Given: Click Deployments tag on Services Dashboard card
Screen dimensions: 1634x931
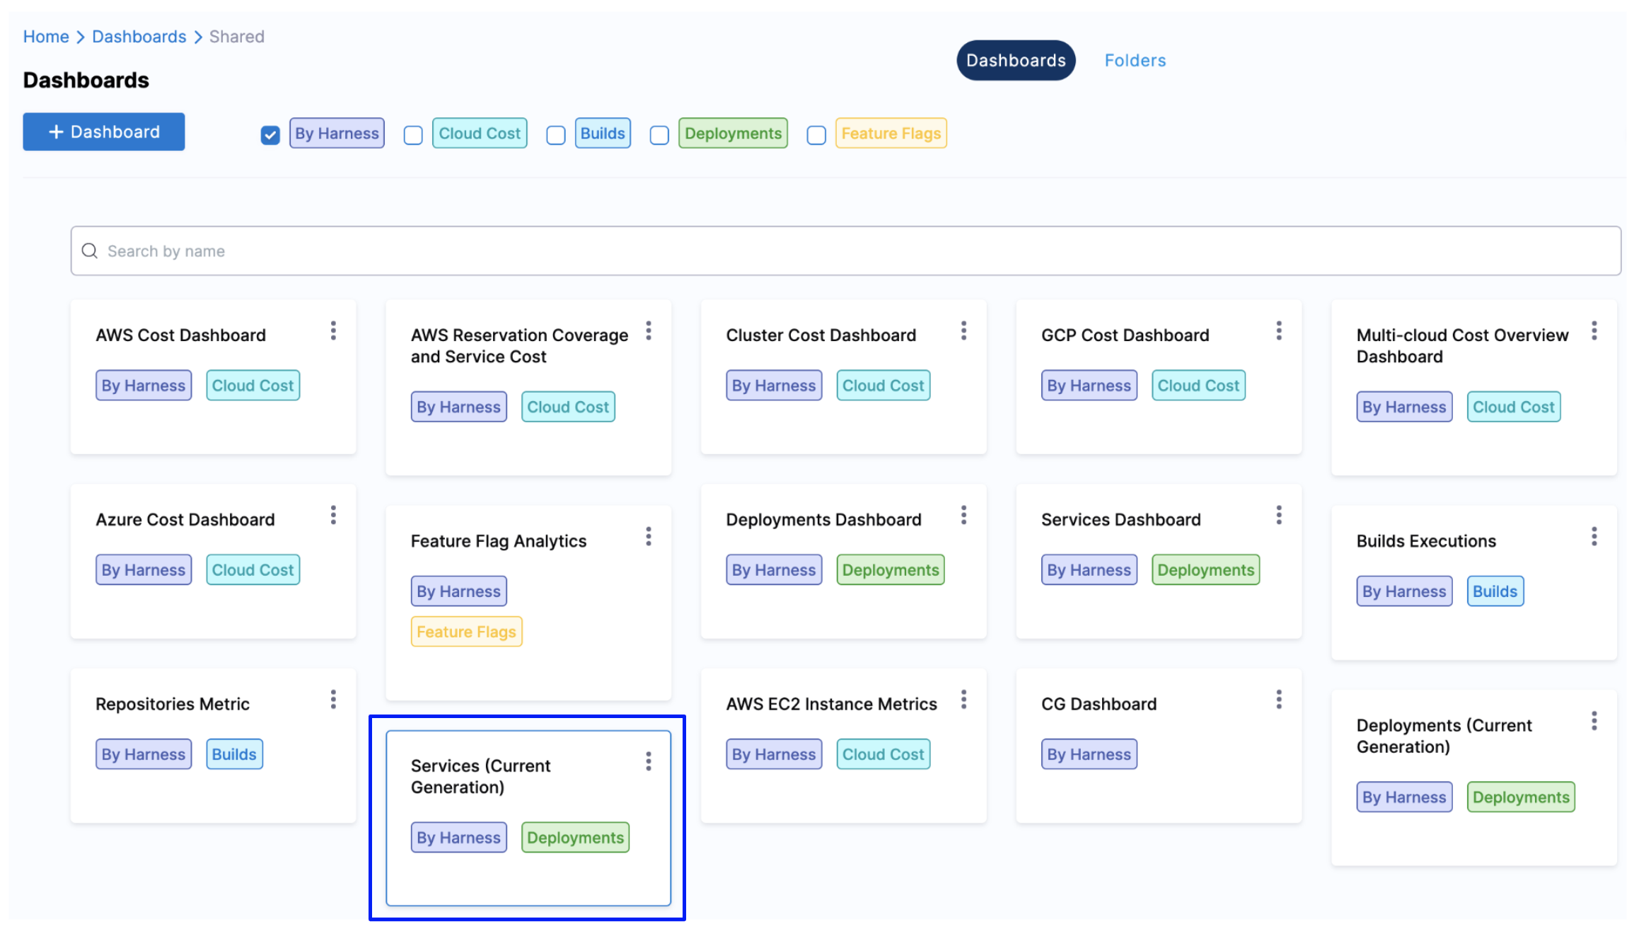Looking at the screenshot, I should [x=1206, y=570].
